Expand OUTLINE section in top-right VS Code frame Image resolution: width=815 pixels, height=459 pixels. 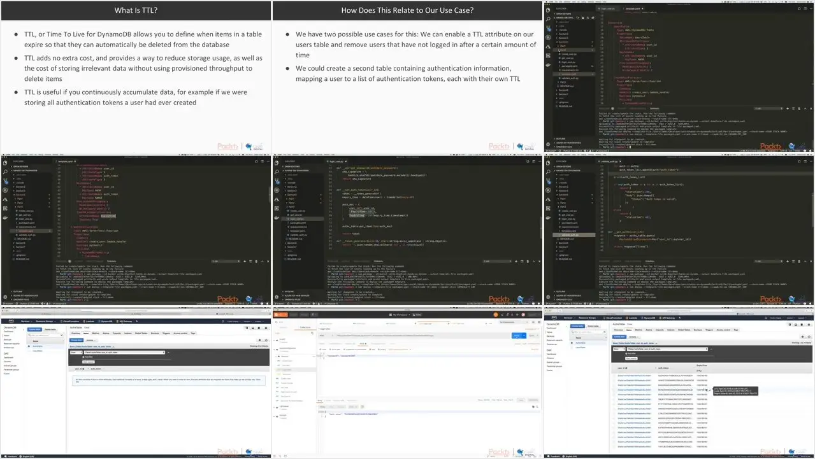(x=560, y=139)
